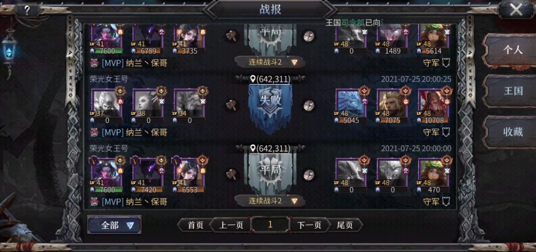Expand 连续战斗2 in top report

point(270,62)
